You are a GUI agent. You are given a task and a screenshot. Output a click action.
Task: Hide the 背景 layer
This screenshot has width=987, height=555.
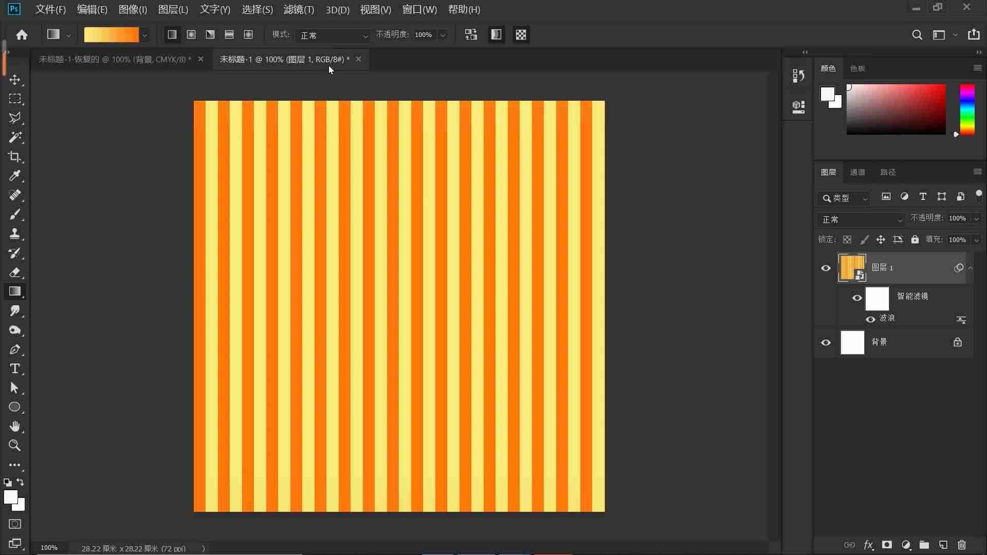(x=826, y=343)
